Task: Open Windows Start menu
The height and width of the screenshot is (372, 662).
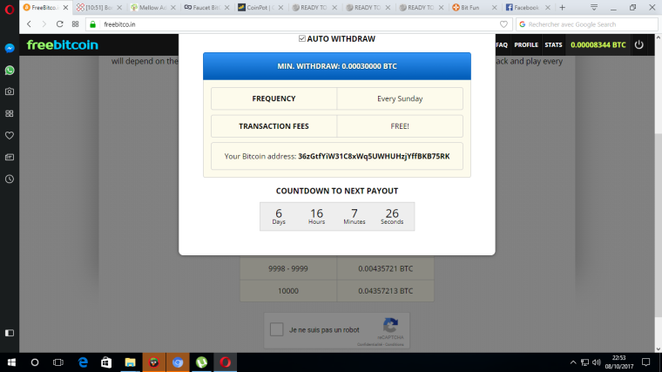Action: [x=11, y=362]
